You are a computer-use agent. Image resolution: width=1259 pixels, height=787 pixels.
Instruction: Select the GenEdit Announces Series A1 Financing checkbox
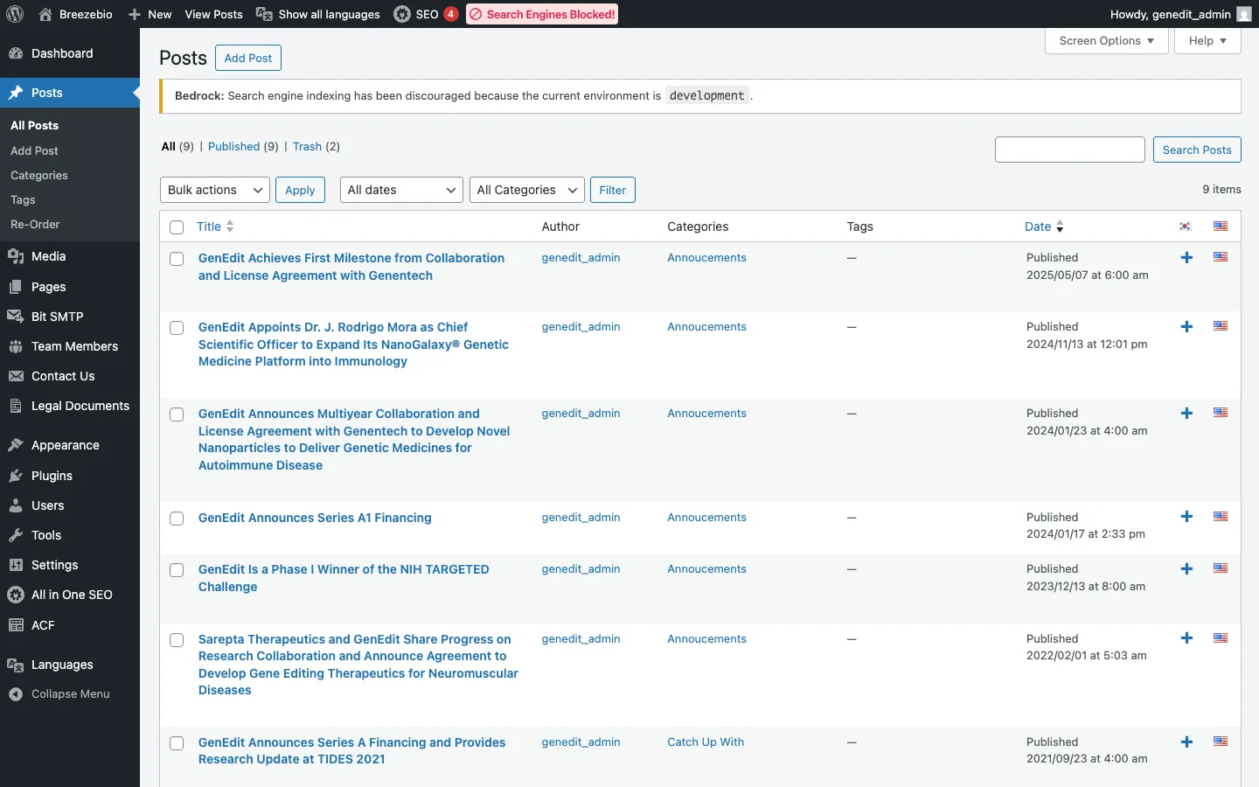(x=177, y=519)
